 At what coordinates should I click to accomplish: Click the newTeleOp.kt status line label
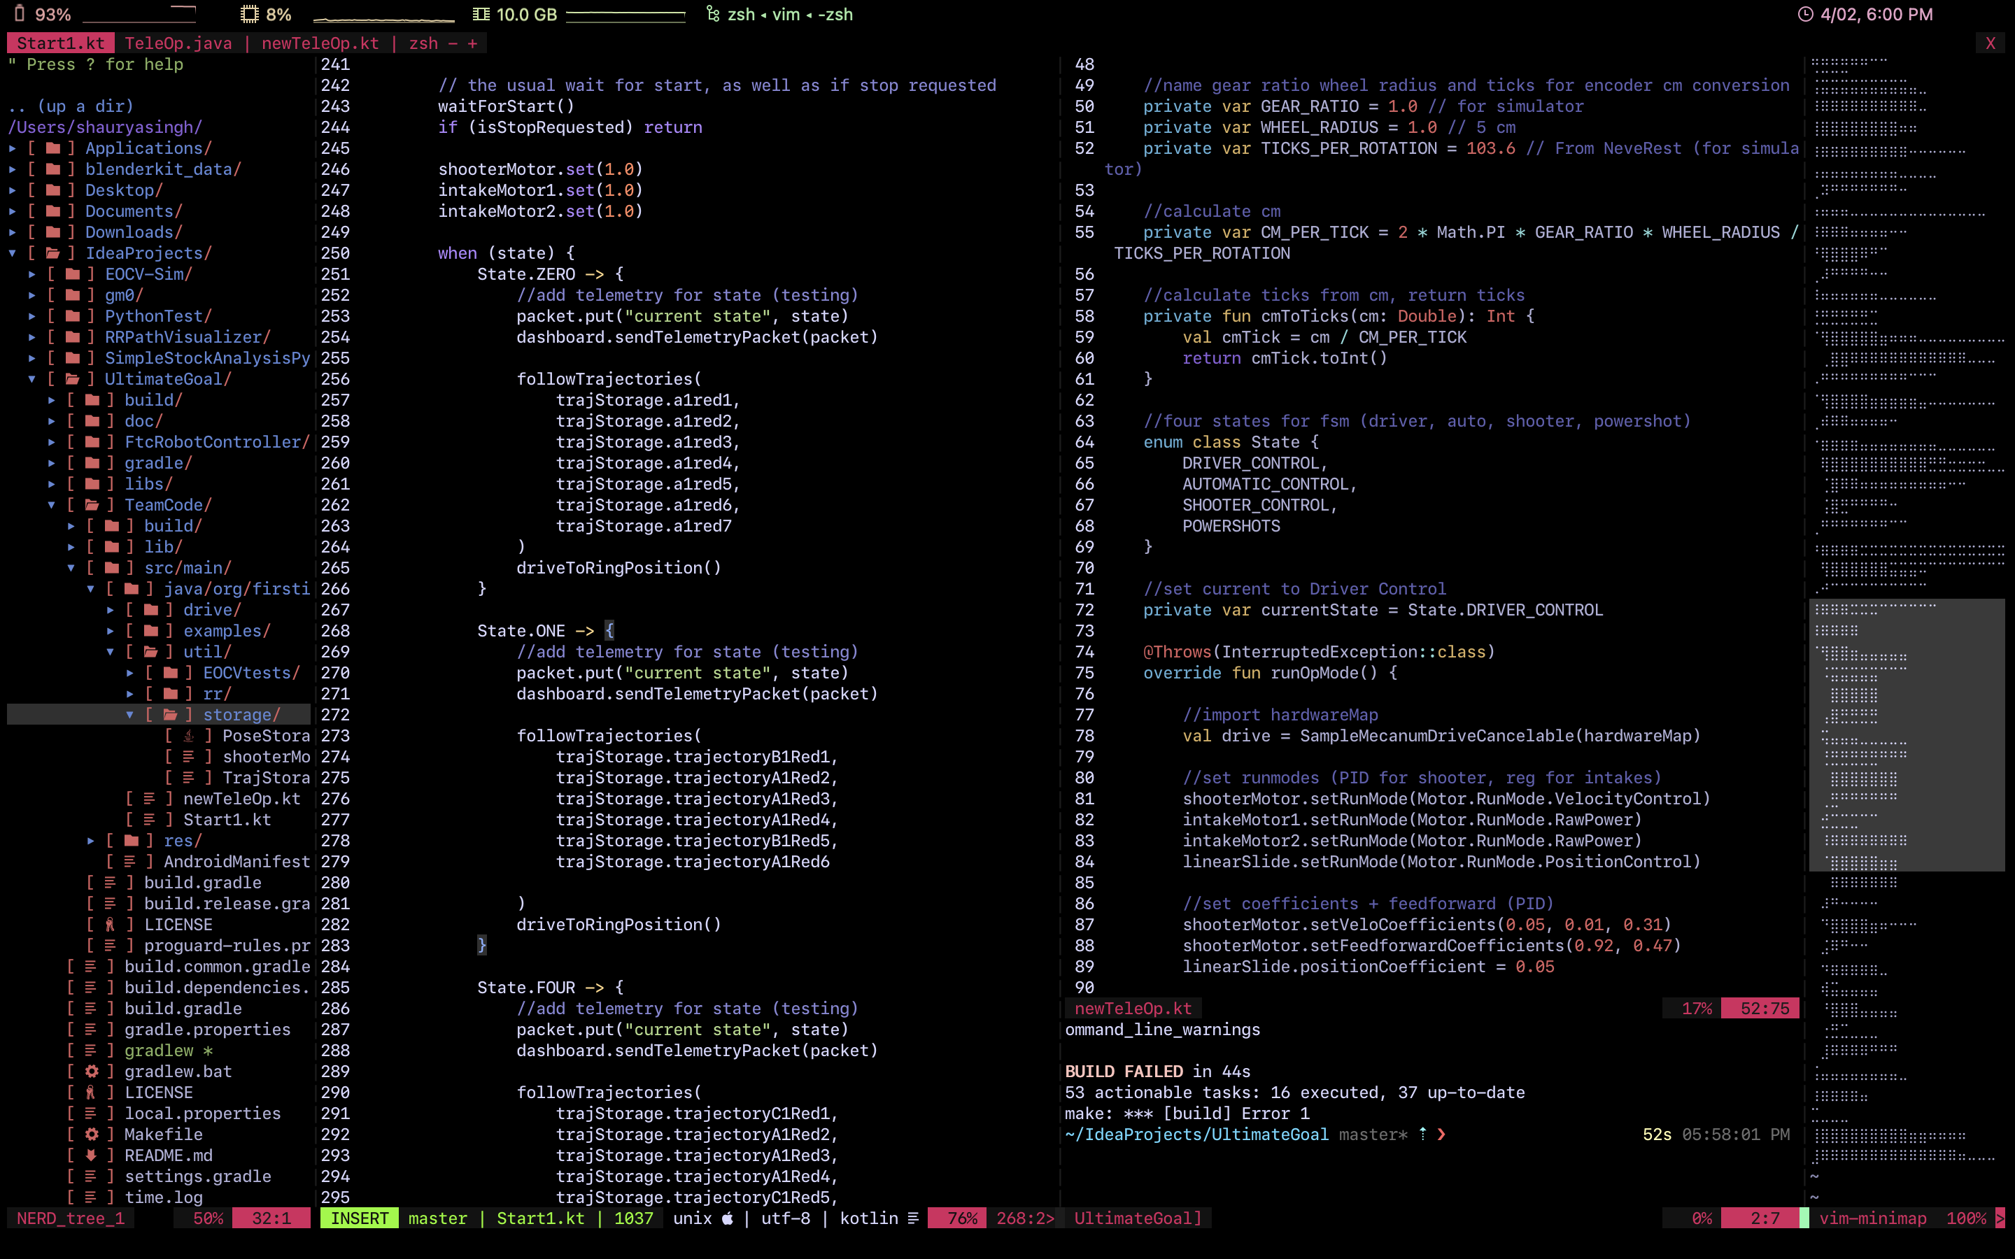tap(1133, 1009)
